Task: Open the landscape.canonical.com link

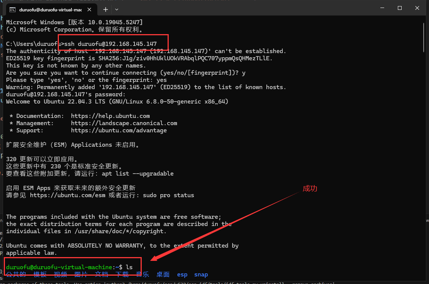Action: click(124, 123)
